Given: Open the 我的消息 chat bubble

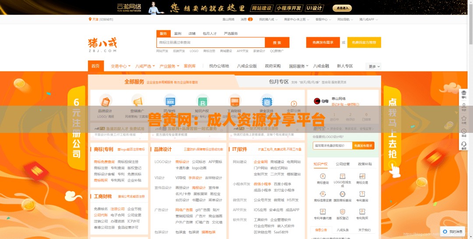Looking at the screenshot, I should (452, 232).
